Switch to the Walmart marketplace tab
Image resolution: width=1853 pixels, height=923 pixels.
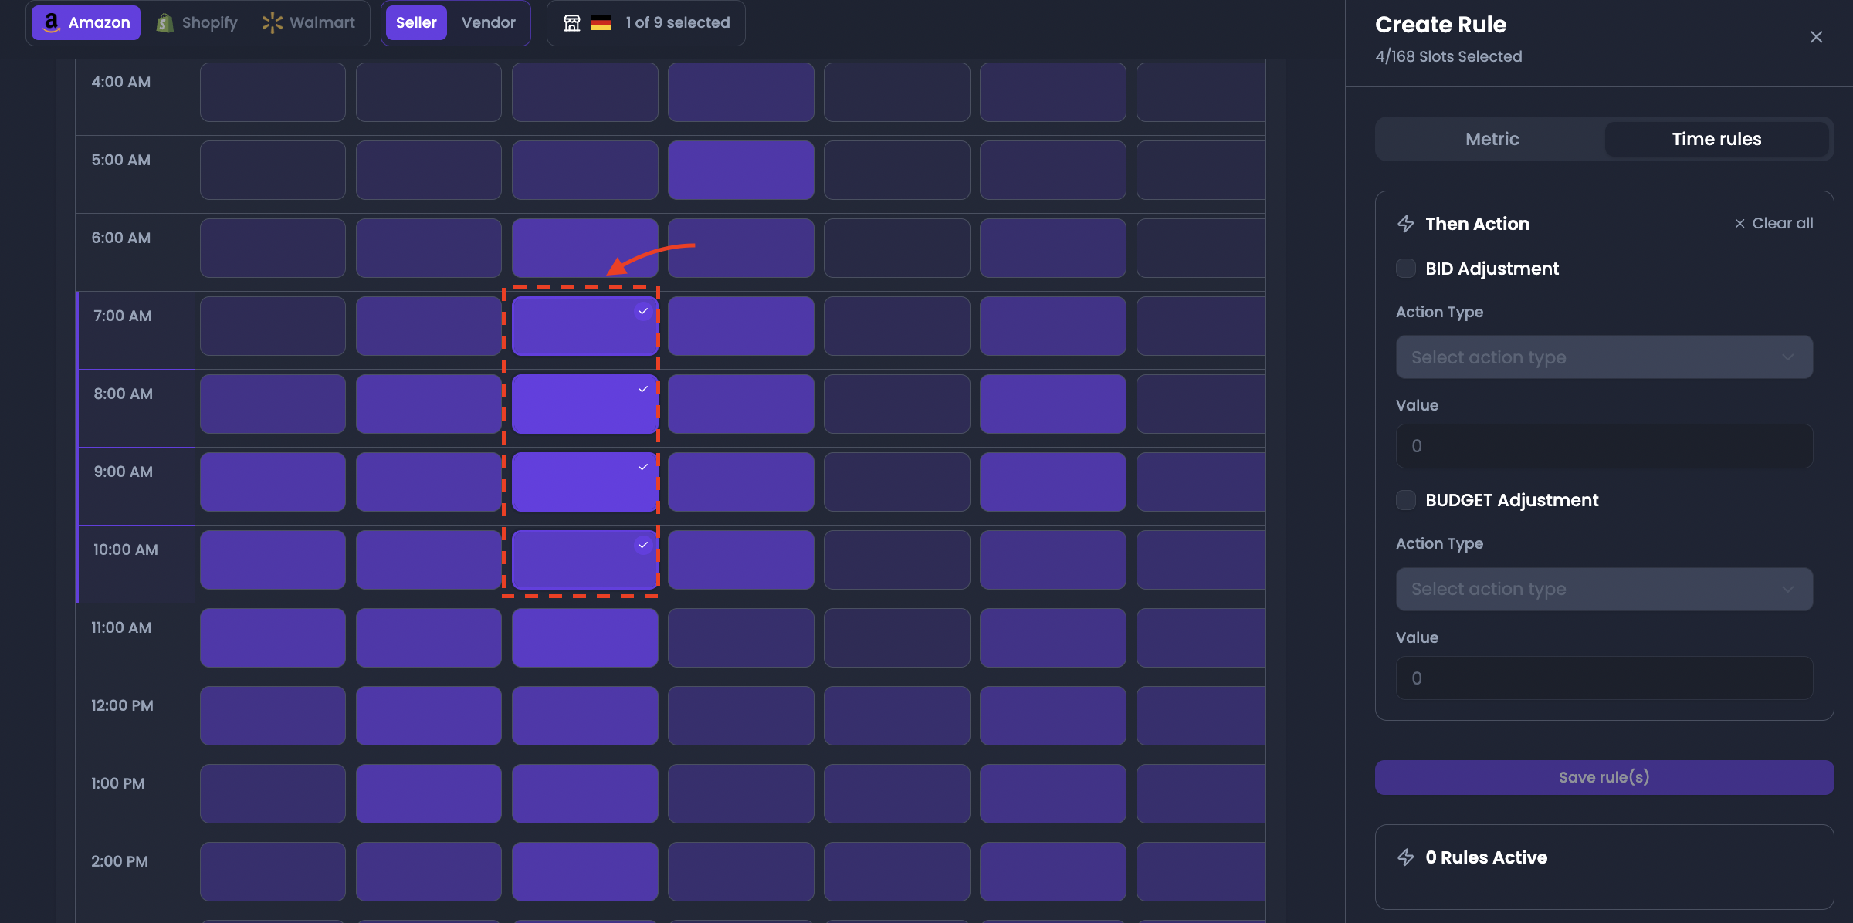(309, 22)
